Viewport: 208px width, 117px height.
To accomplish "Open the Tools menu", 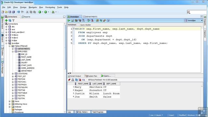I will pos(59,7).
